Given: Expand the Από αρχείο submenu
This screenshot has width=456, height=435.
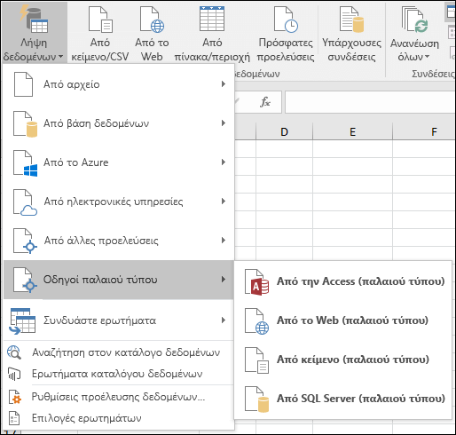Looking at the screenshot, I should 118,84.
